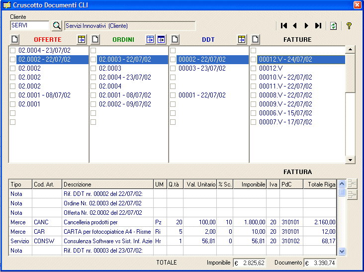Image resolution: width=364 pixels, height=272 pixels.
Task: Click the Cliente code input field
Action: [x=29, y=25]
